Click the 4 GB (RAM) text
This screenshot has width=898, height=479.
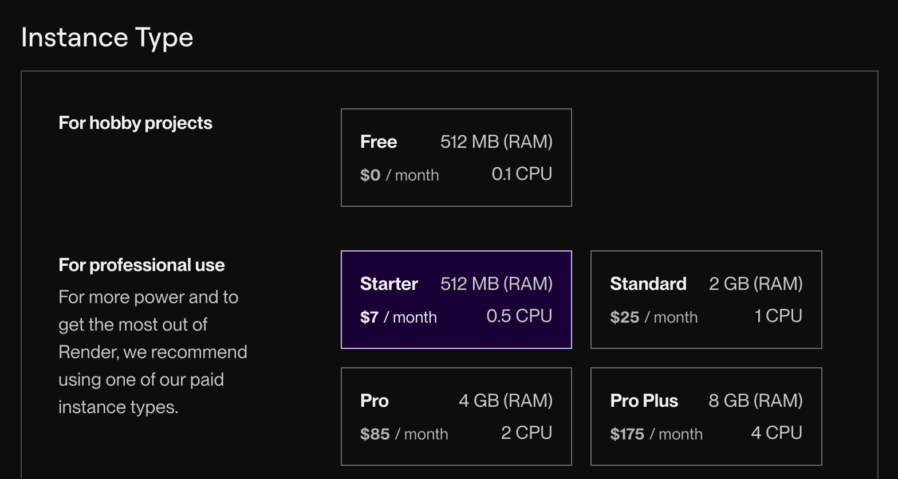tap(505, 401)
